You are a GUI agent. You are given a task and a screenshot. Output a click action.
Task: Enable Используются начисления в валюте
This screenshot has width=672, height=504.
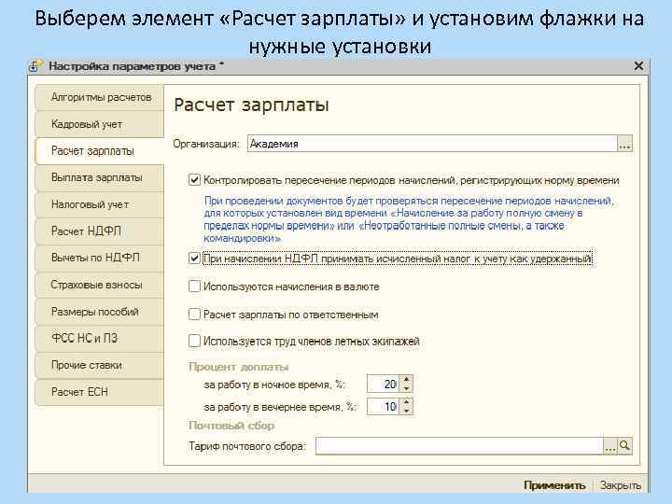click(x=194, y=287)
